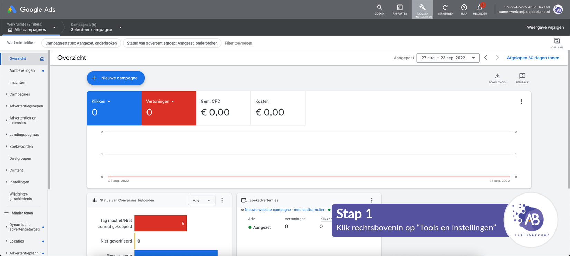This screenshot has width=570, height=256.
Task: Select Aanbevelingen in the sidebar
Action: click(22, 70)
